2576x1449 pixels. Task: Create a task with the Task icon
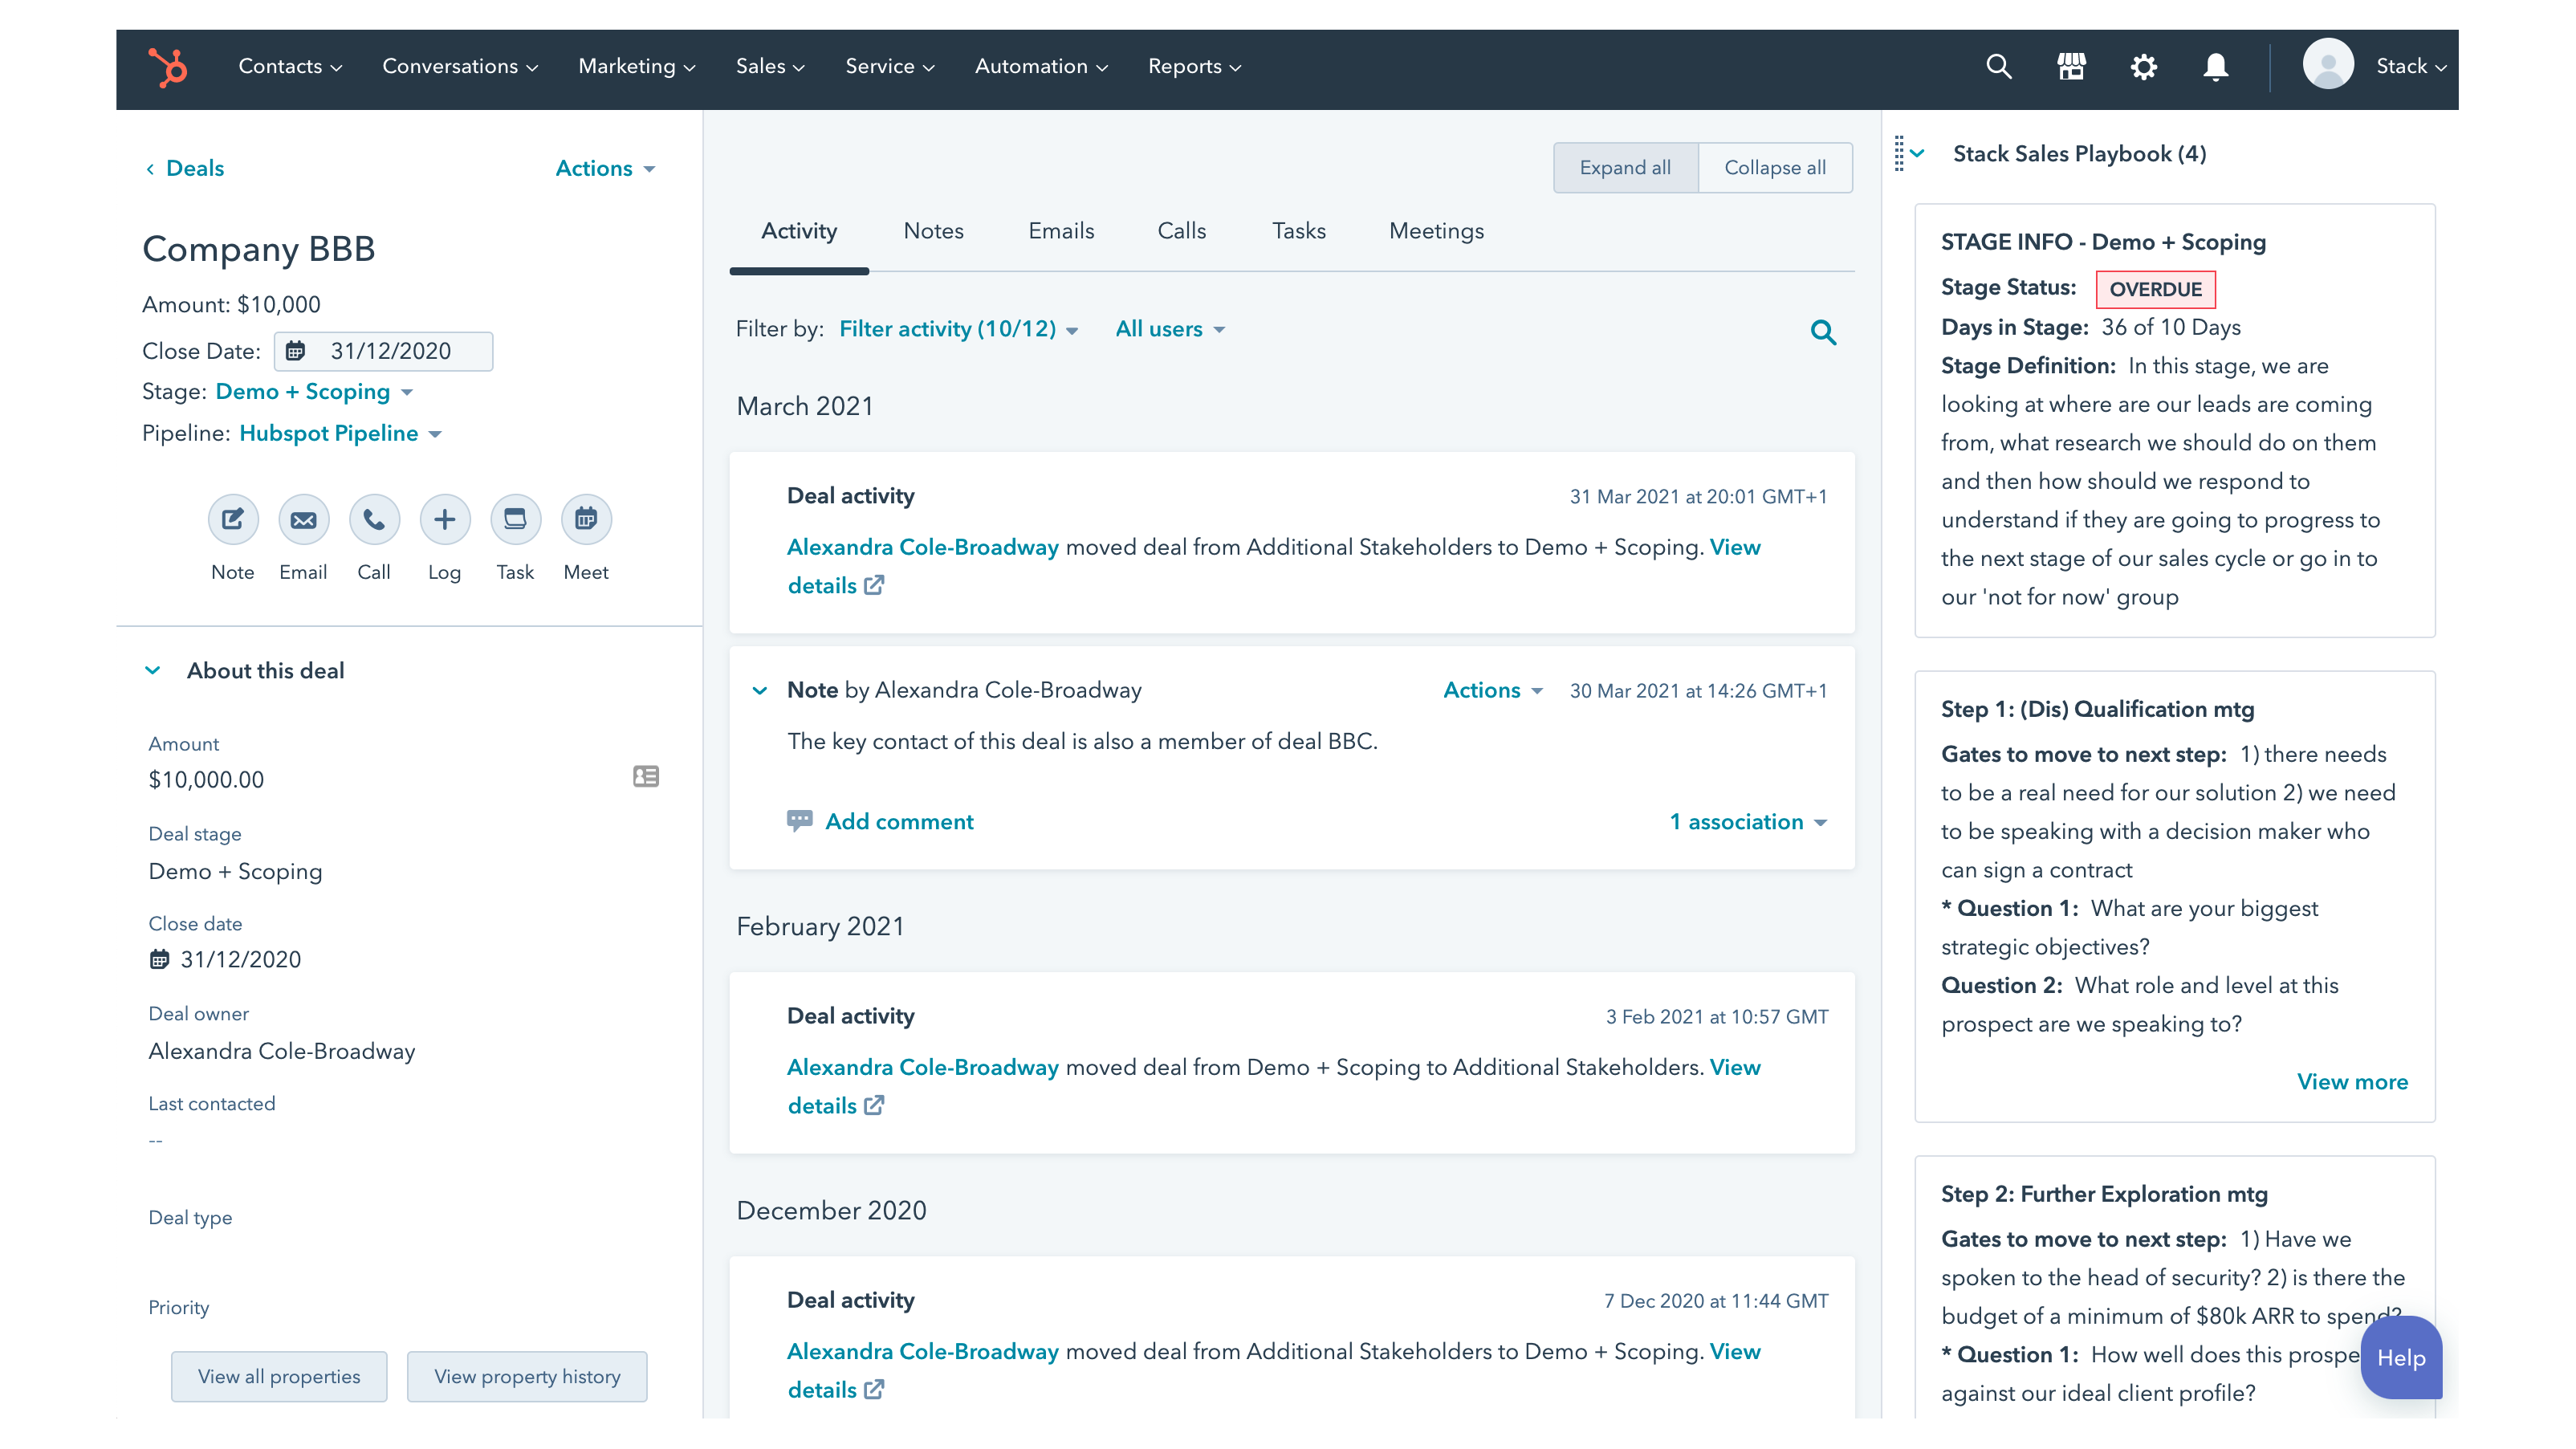(515, 519)
